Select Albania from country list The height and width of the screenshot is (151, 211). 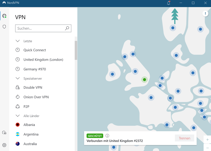coord(29,125)
